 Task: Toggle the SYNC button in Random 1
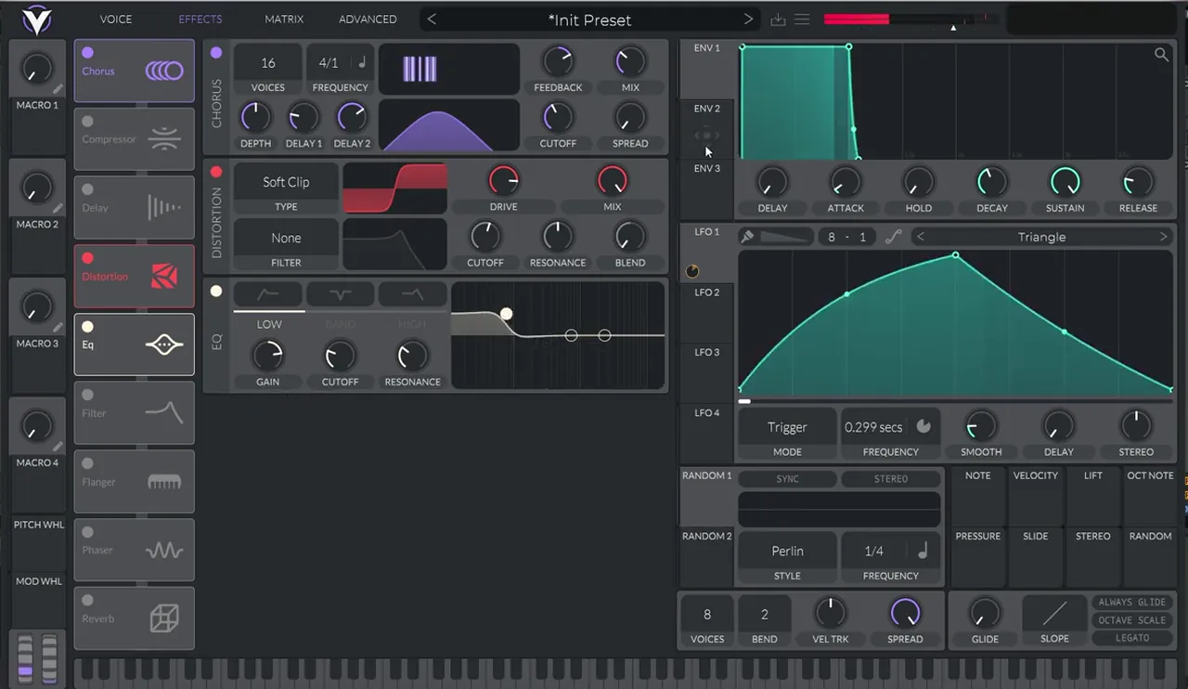787,479
